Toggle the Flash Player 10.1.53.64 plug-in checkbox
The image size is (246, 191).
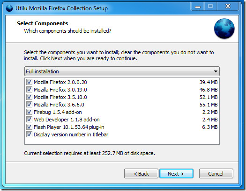[29, 127]
